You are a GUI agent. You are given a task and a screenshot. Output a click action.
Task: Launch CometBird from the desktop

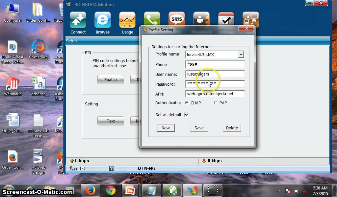pyautogui.click(x=38, y=49)
